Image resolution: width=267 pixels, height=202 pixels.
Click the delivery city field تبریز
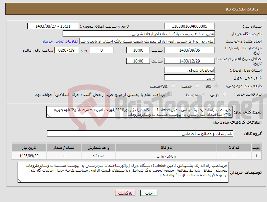point(190,78)
